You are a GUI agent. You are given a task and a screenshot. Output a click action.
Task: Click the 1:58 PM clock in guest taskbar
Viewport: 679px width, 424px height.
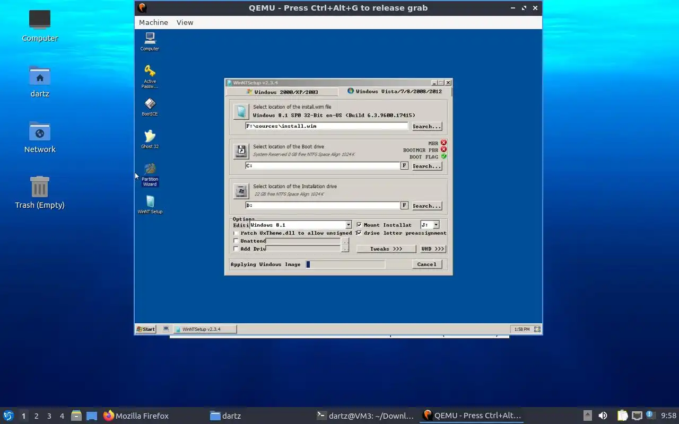[521, 329]
